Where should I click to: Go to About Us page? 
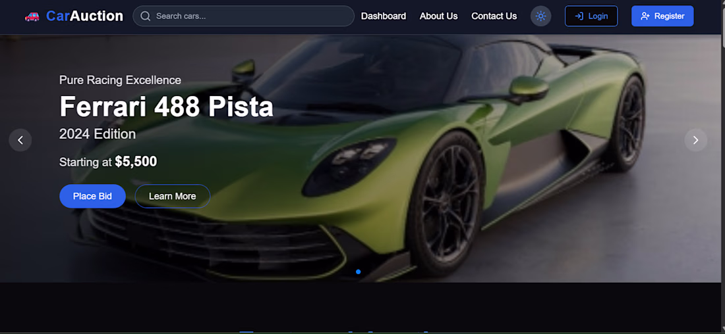tap(438, 16)
